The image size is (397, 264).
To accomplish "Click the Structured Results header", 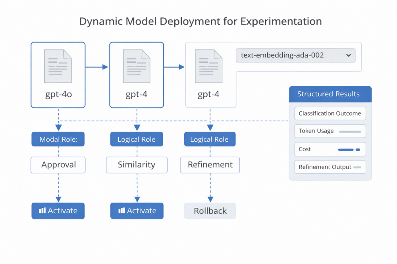I will tap(330, 94).
